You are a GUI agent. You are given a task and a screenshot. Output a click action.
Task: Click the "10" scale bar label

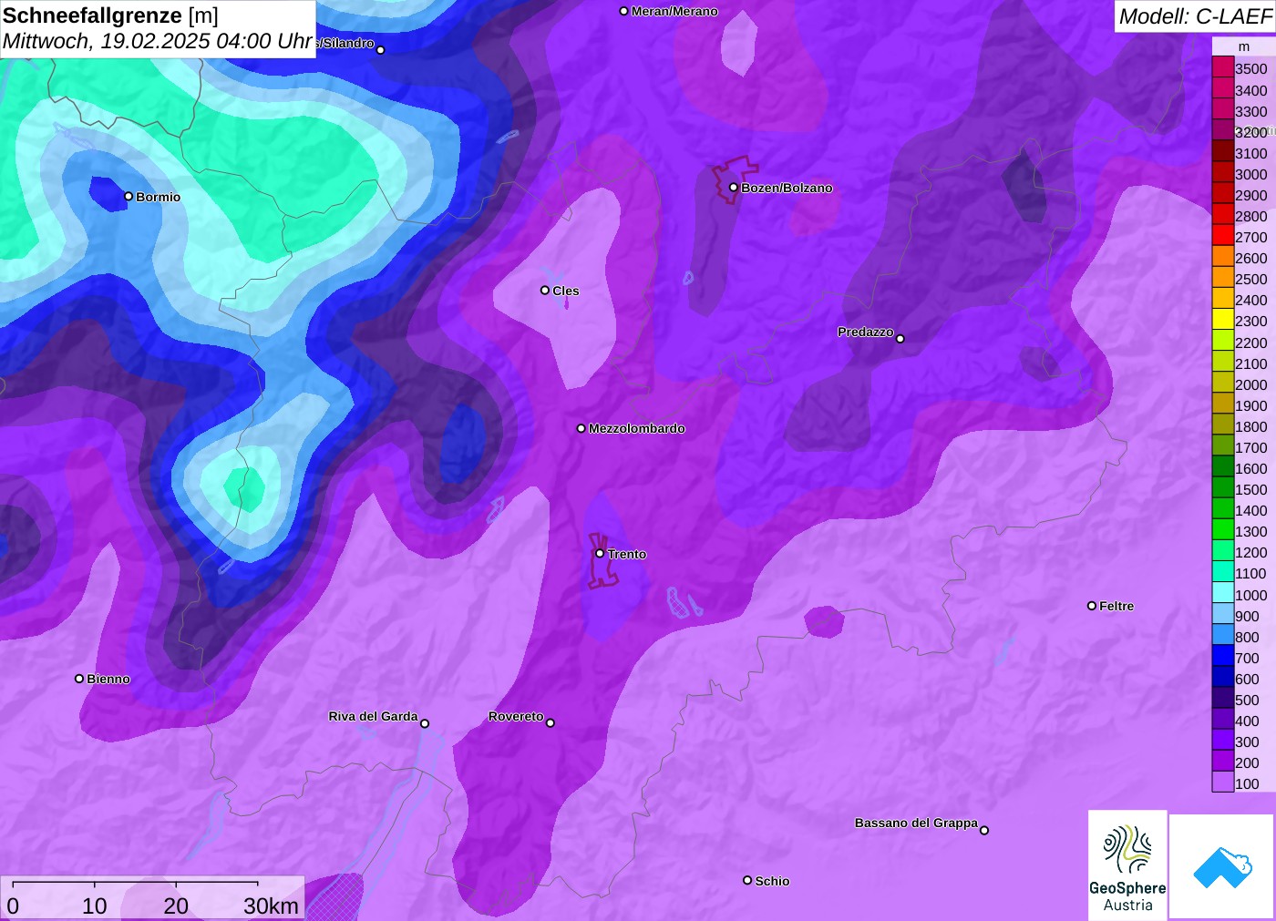click(95, 906)
